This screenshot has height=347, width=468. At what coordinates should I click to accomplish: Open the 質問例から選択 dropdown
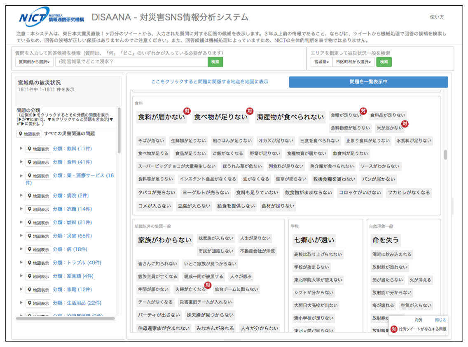click(34, 62)
